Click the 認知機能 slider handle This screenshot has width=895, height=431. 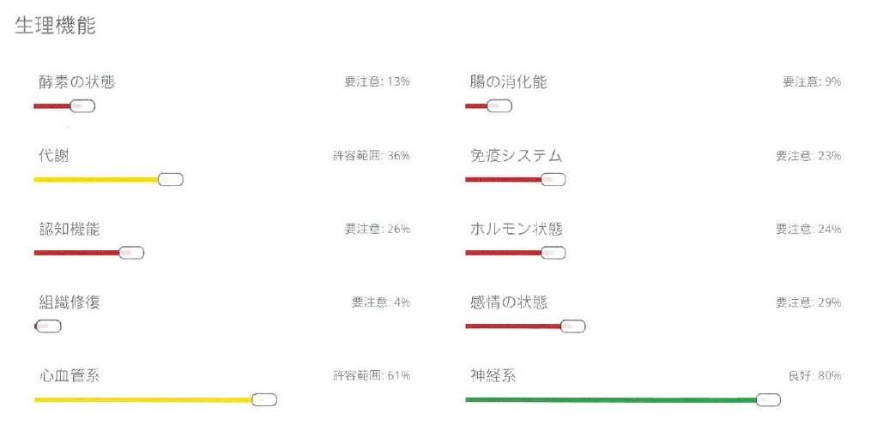tap(131, 253)
